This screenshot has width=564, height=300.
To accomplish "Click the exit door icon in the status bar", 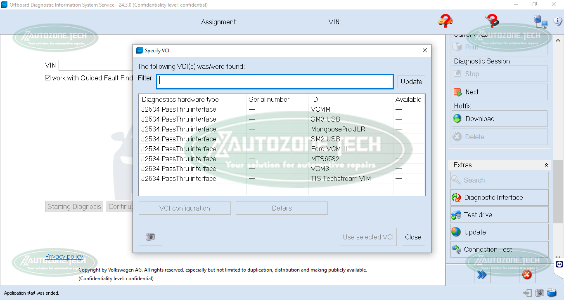I will click(x=527, y=293).
